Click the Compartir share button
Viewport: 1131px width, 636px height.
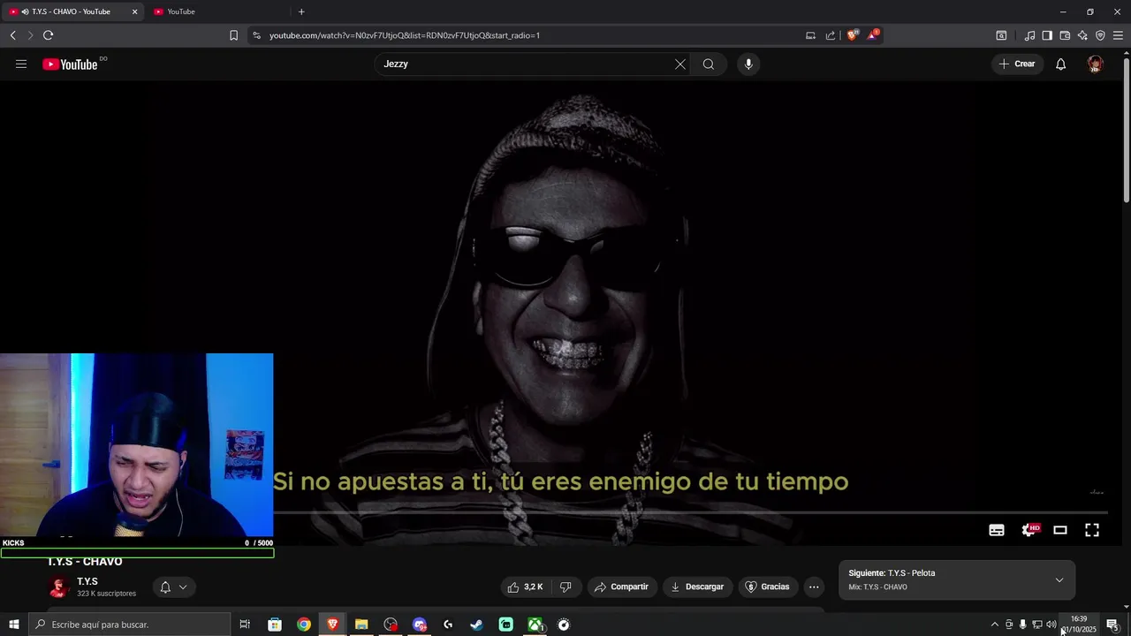[x=622, y=587]
